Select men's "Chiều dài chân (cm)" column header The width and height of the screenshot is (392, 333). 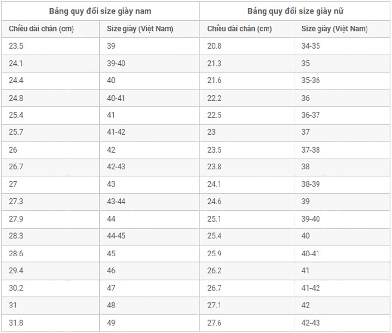click(x=41, y=29)
